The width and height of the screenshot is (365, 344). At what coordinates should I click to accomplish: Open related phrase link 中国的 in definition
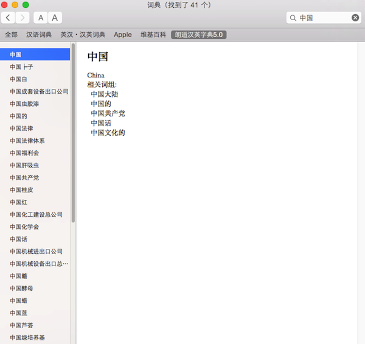[x=101, y=104]
